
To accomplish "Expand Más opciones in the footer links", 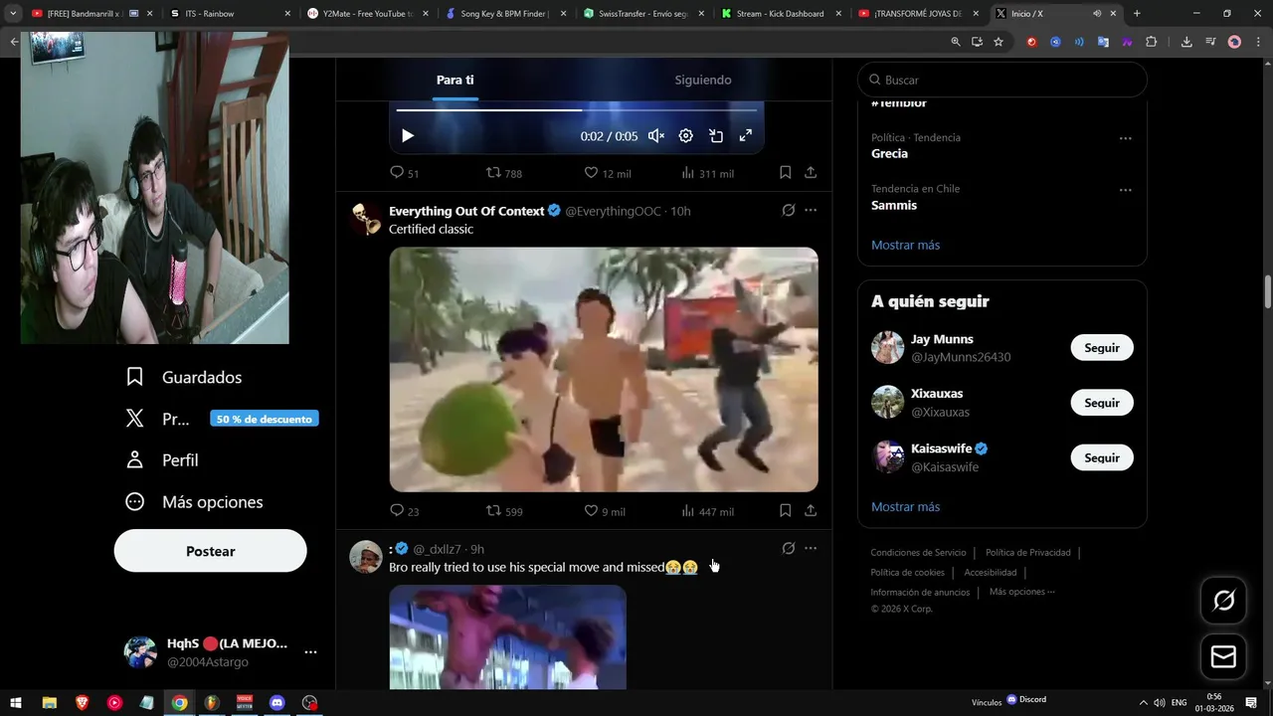I will (x=1022, y=592).
